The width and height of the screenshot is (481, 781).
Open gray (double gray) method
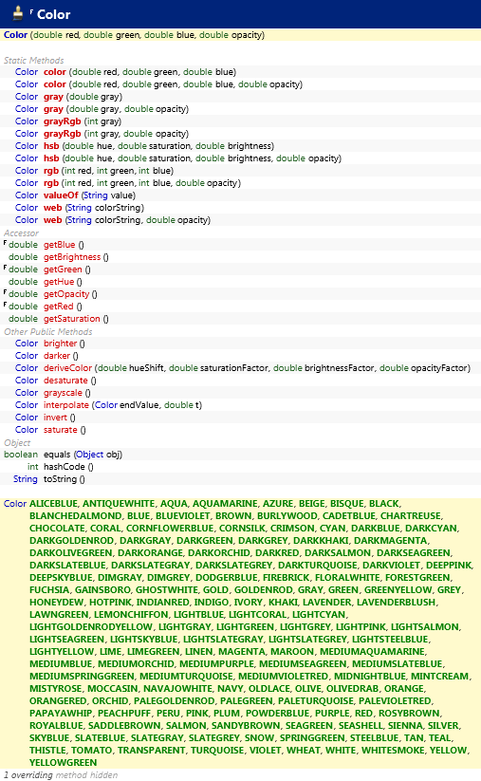pyautogui.click(x=53, y=97)
